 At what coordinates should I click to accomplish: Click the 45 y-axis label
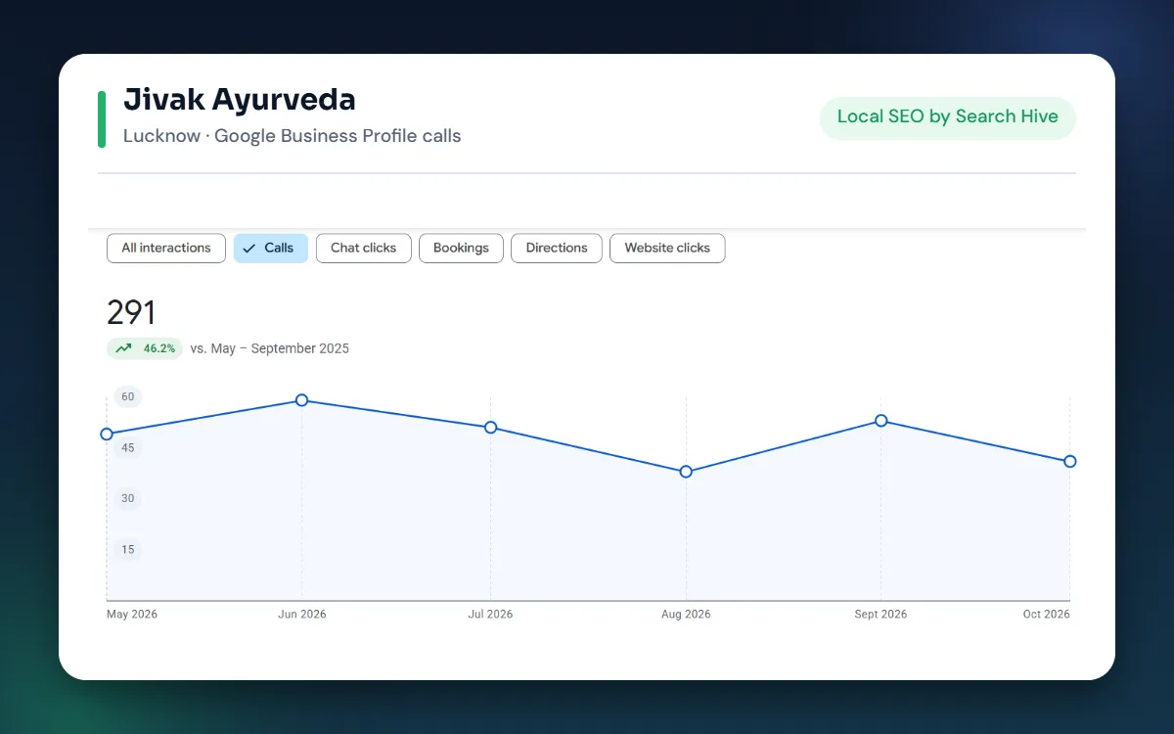[128, 447]
